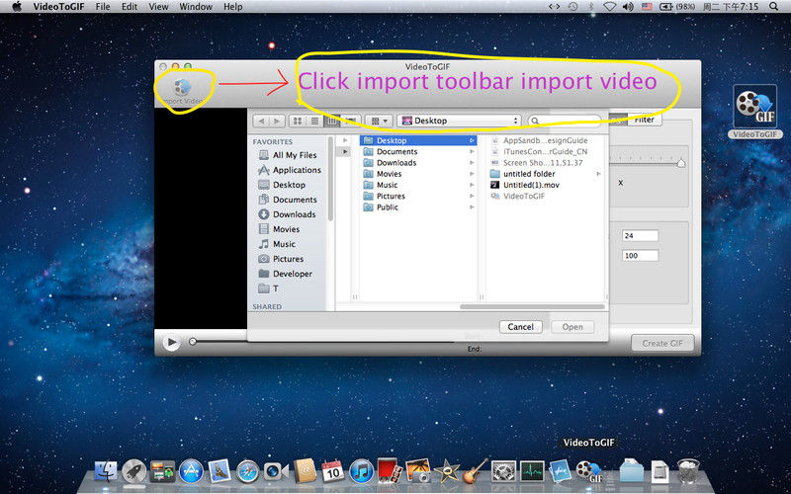Click the Wi-Fi status icon

tap(610, 7)
